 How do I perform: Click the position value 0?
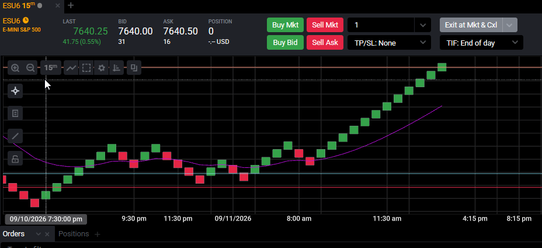point(211,31)
